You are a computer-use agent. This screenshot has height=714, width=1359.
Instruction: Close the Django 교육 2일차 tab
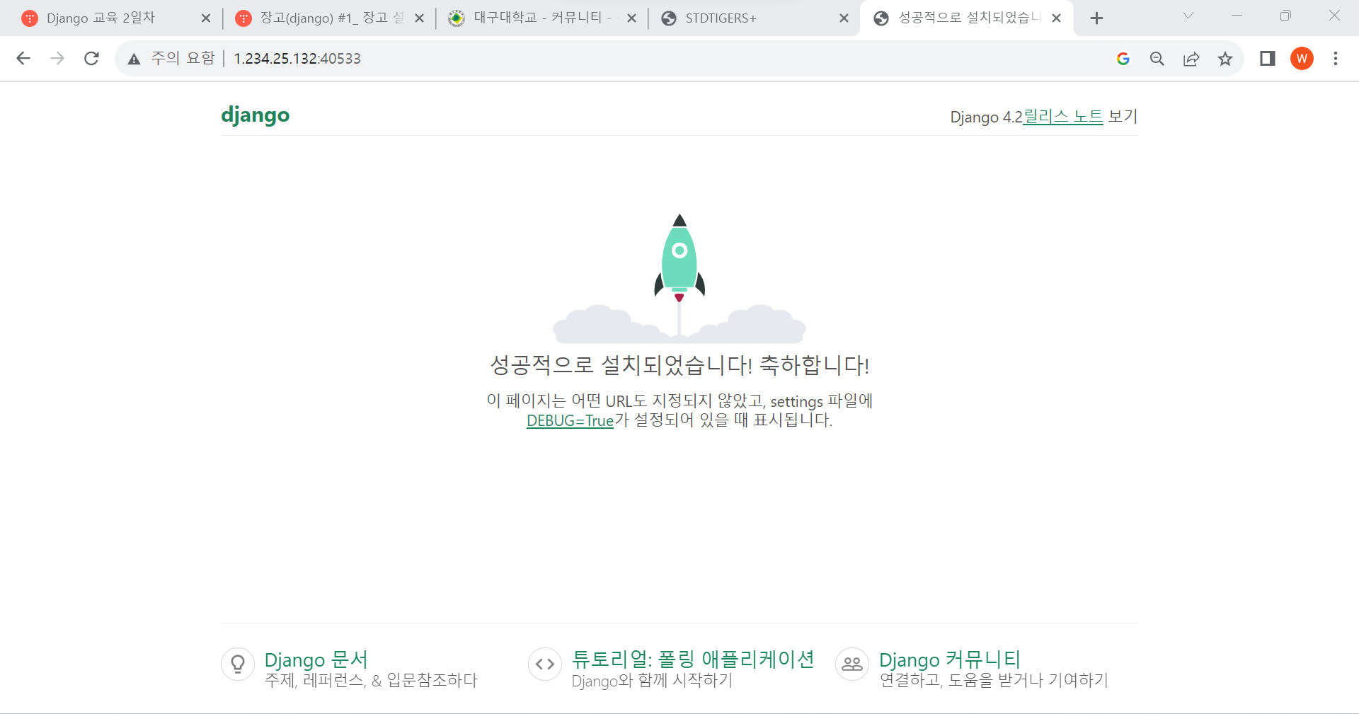(206, 18)
